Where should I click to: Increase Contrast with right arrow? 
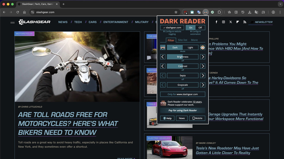(x=203, y=66)
